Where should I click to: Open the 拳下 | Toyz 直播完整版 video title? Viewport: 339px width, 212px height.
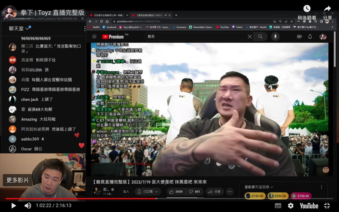pyautogui.click(x=53, y=12)
